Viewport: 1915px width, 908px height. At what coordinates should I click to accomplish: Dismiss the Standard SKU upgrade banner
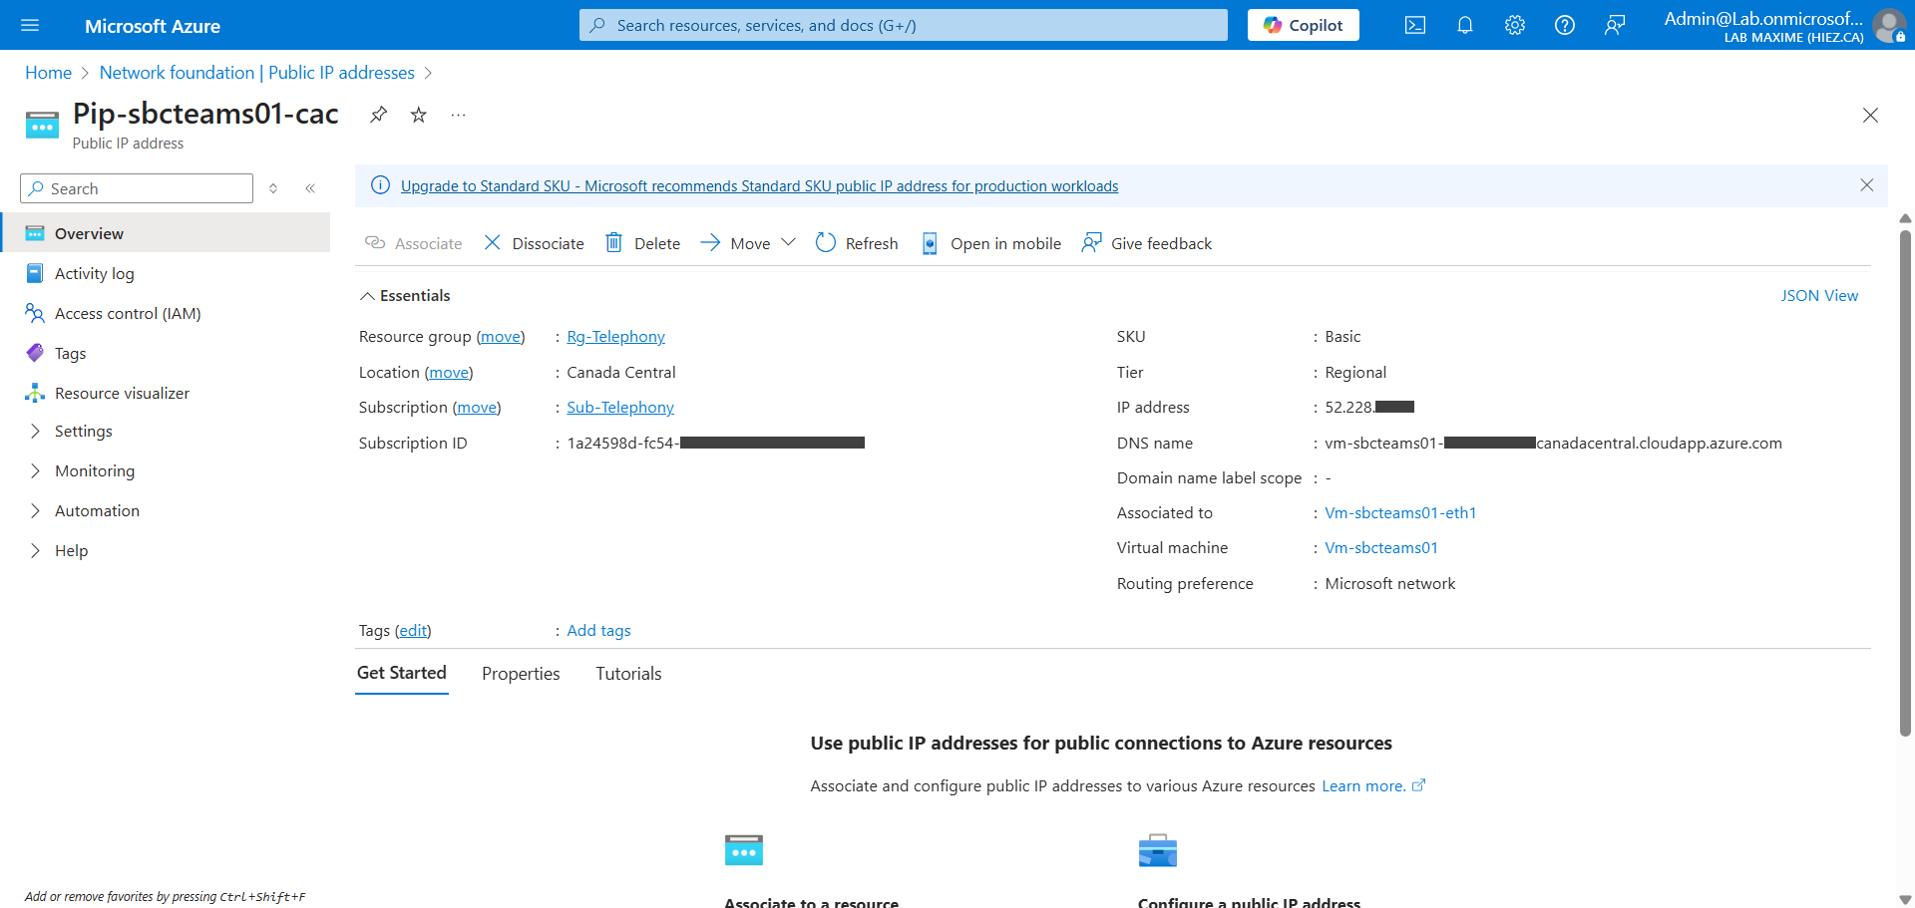tap(1866, 185)
